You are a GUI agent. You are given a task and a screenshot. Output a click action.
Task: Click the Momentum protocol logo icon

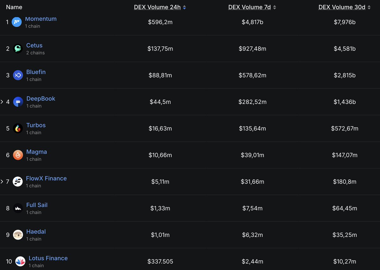16,22
